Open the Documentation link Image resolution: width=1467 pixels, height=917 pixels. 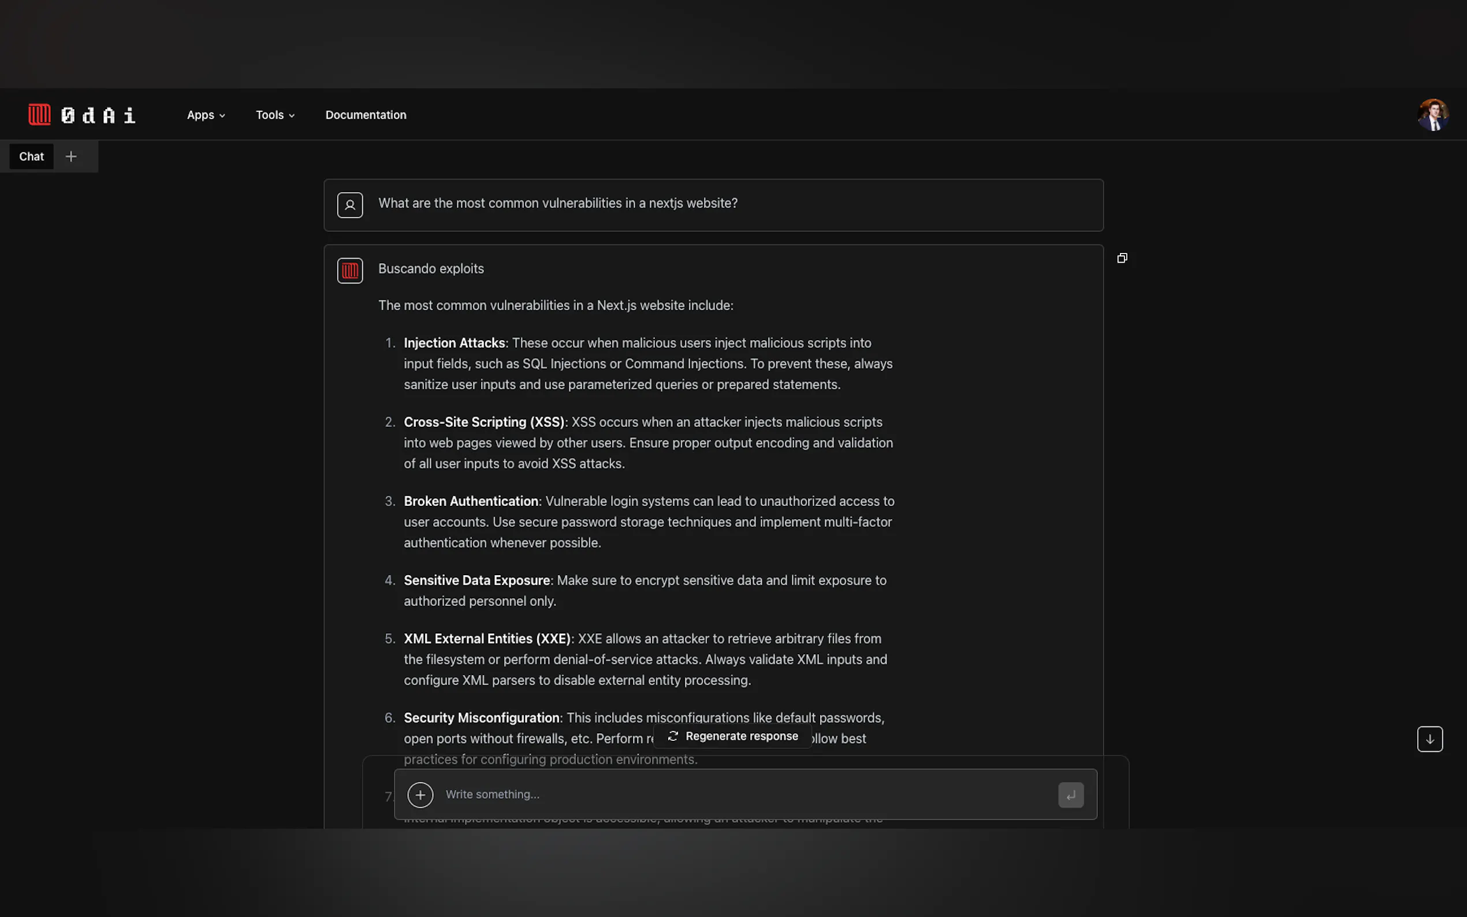pyautogui.click(x=366, y=114)
